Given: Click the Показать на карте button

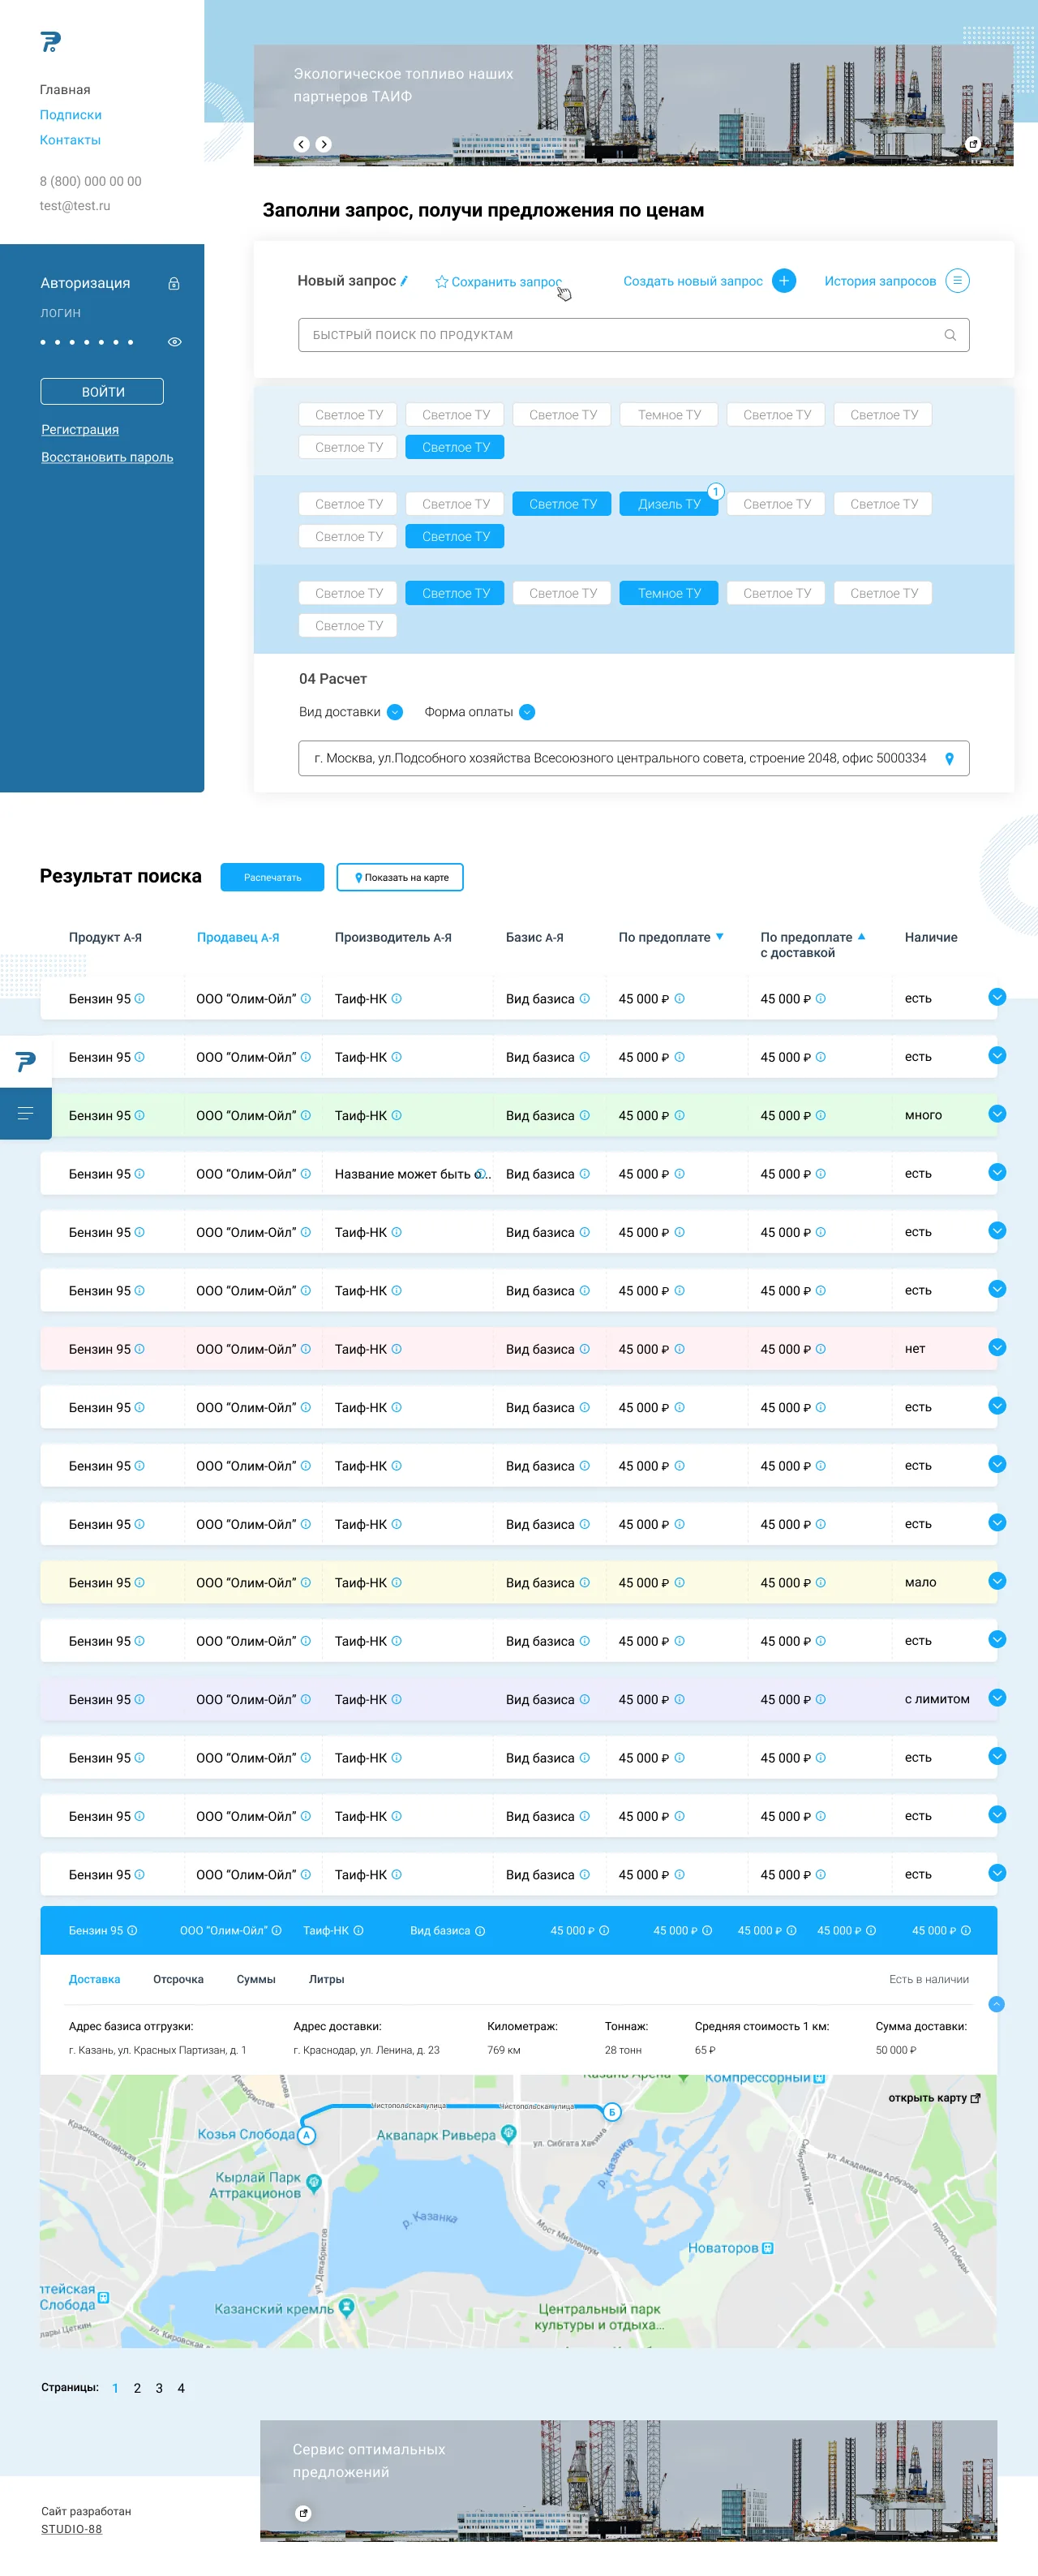Looking at the screenshot, I should 400,877.
